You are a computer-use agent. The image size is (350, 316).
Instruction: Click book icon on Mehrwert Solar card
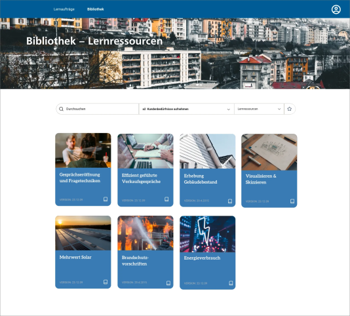[106, 282]
